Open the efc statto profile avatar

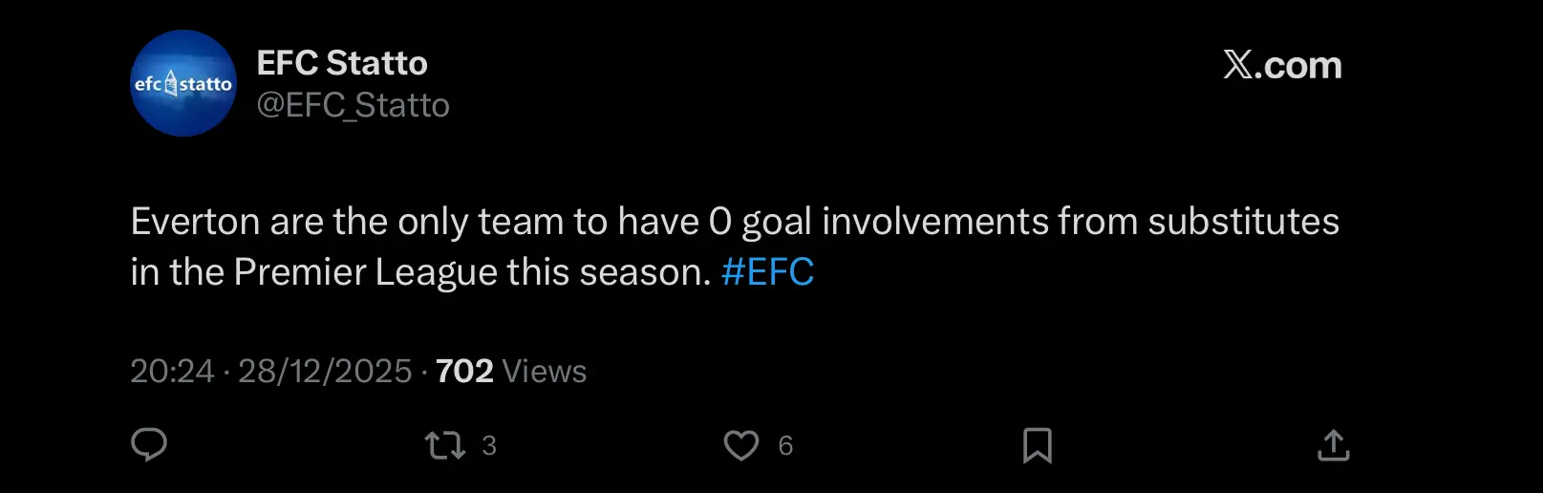coord(183,83)
